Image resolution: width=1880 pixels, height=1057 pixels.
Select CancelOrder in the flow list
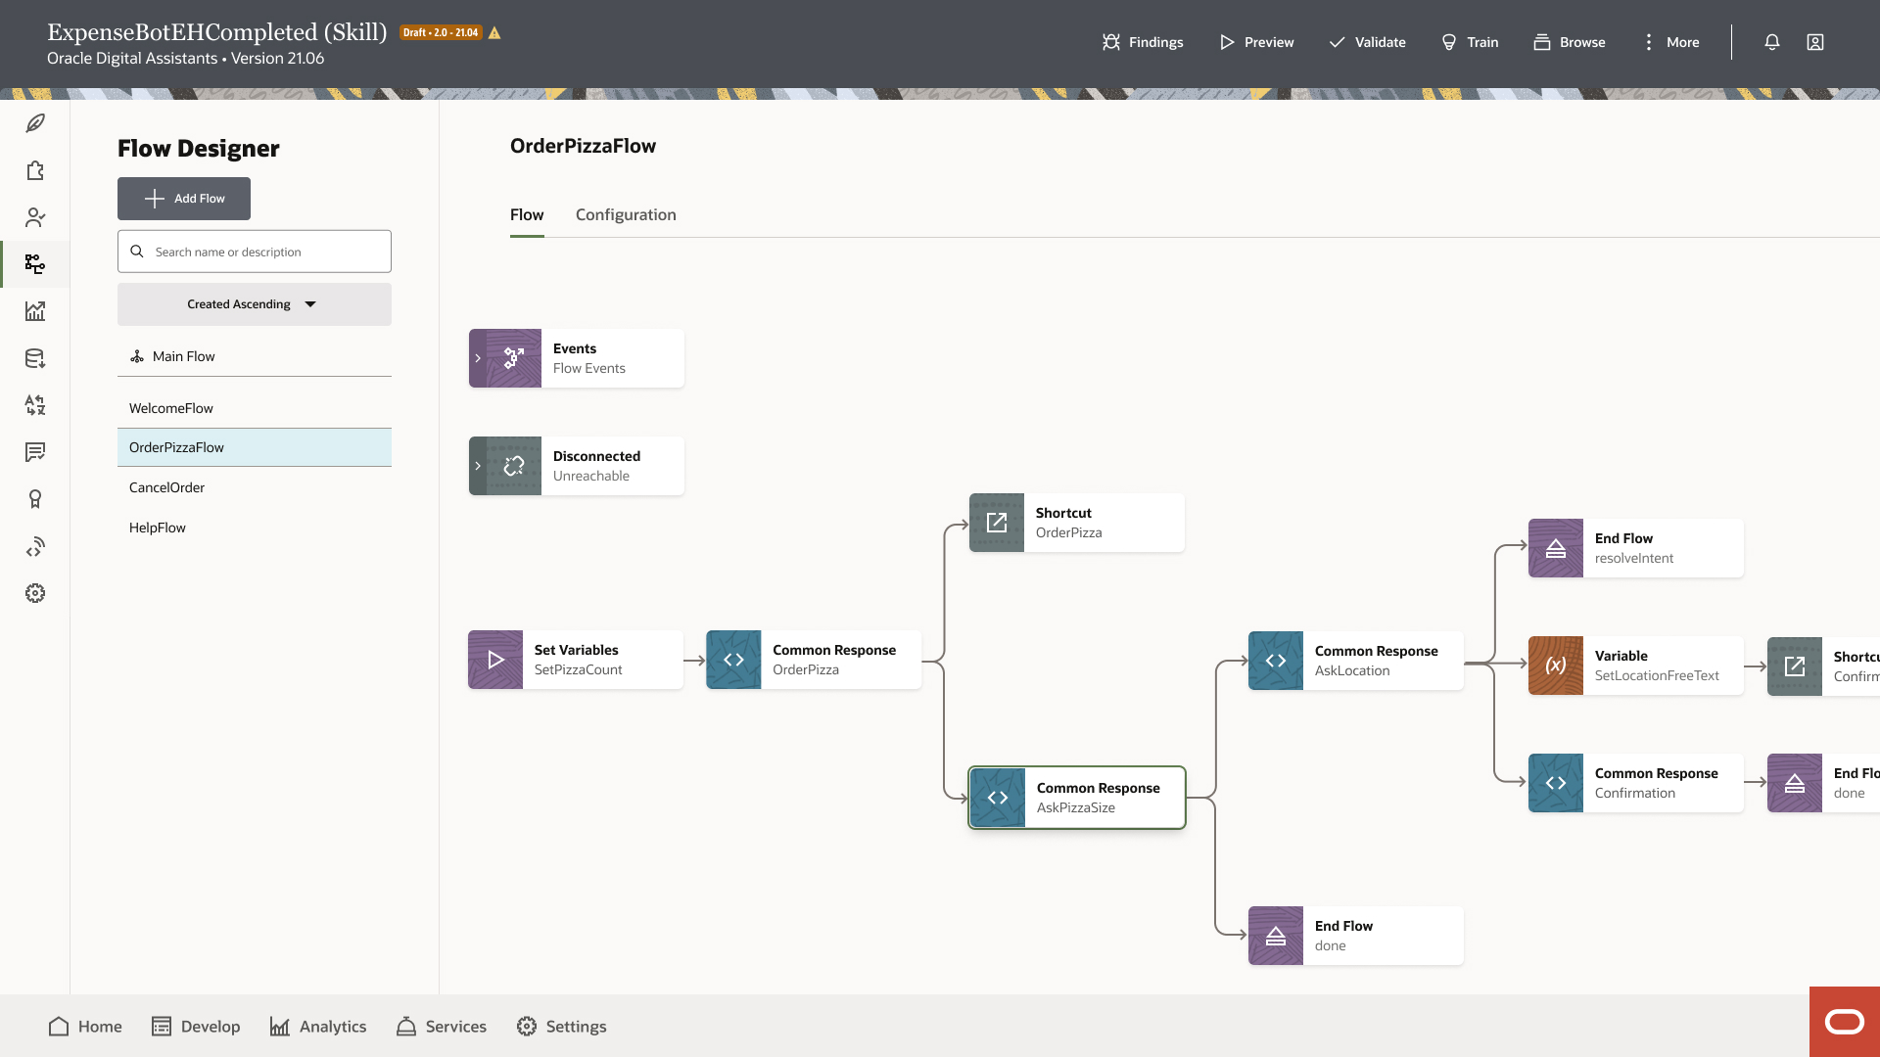click(167, 487)
